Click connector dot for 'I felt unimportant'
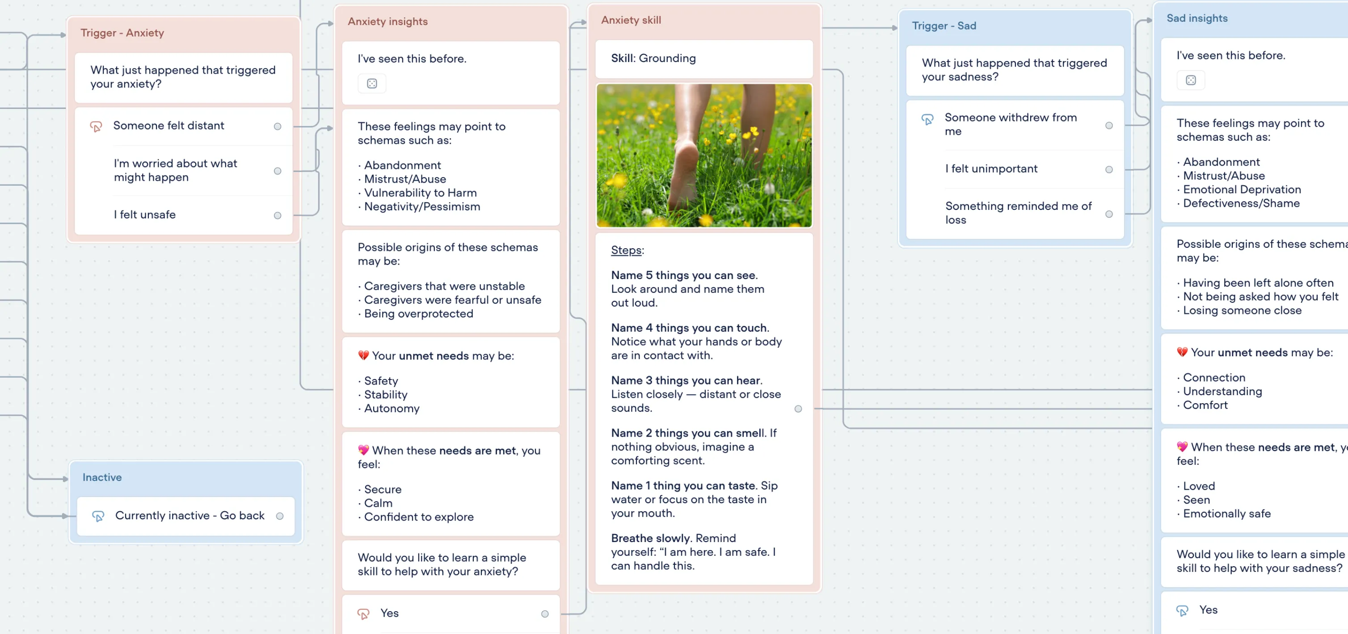 (1109, 169)
